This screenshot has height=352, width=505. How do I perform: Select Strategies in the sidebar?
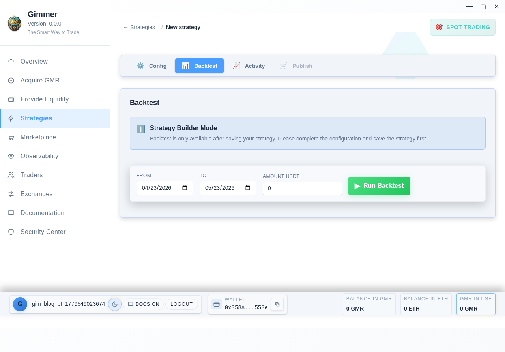(x=55, y=118)
